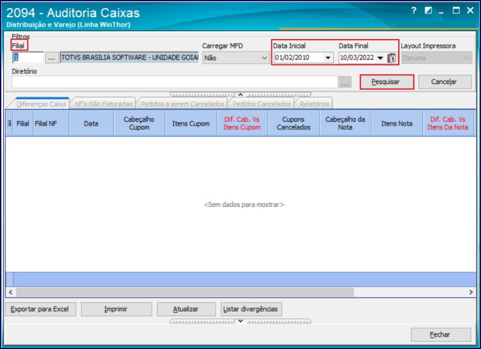Click the Filial code input field

[28, 58]
